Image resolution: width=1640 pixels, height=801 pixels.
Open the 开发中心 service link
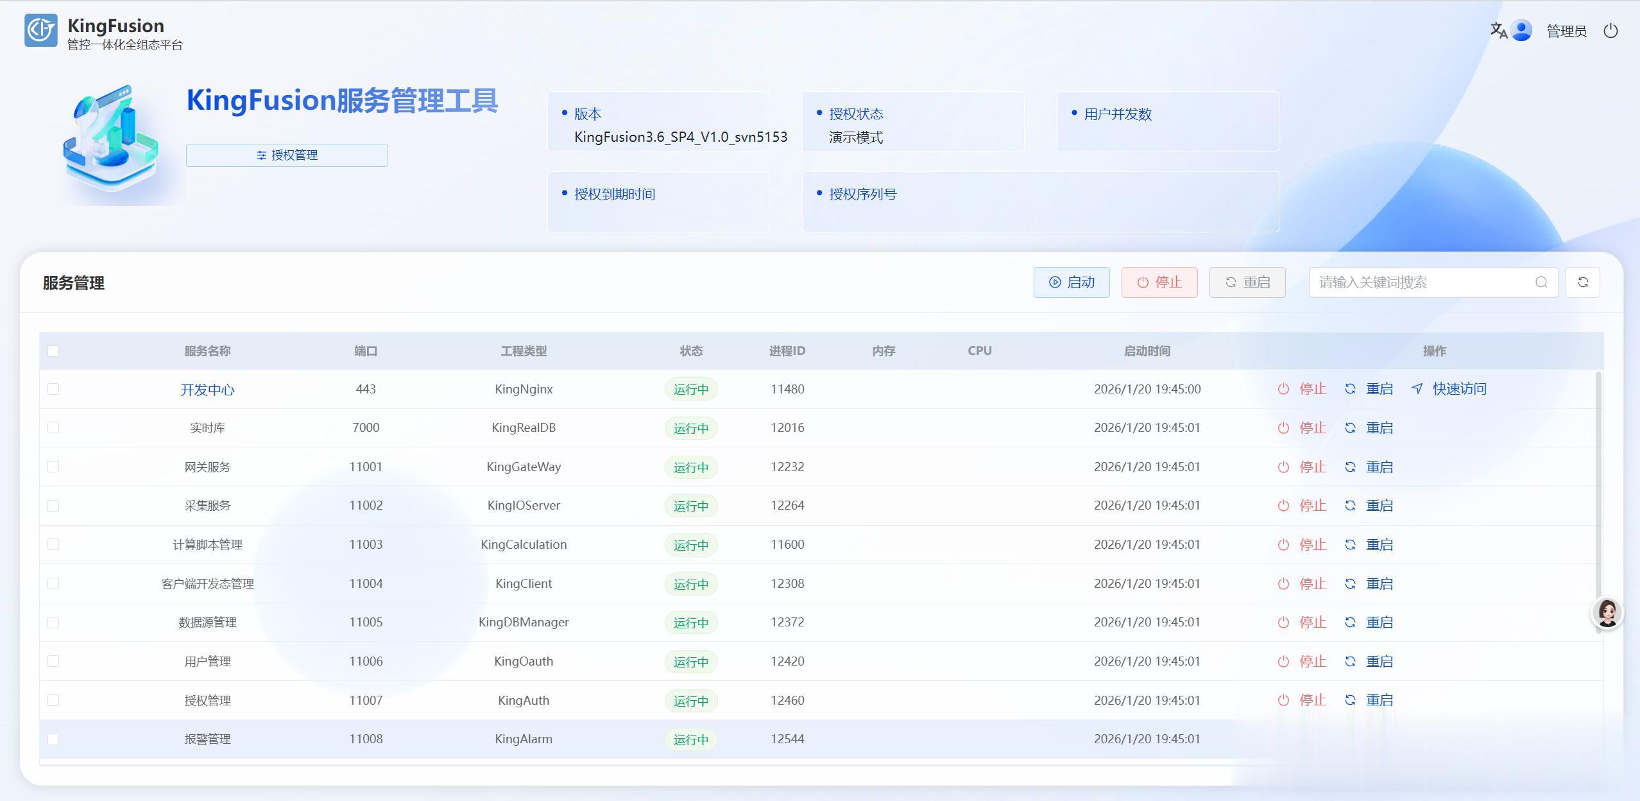[207, 390]
